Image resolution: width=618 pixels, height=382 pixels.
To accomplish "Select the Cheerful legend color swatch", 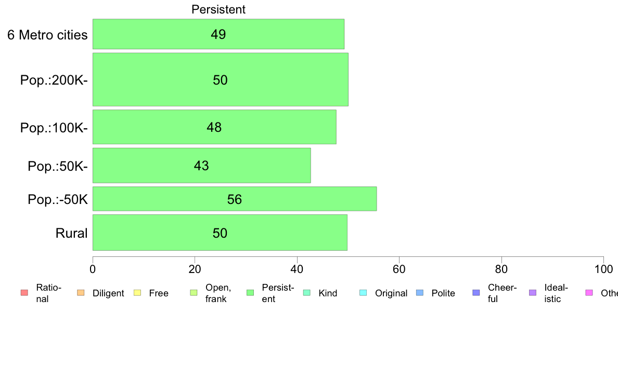I will 476,293.
